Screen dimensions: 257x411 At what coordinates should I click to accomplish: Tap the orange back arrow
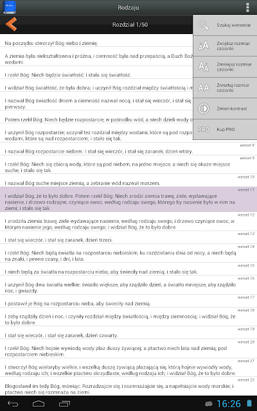[12, 24]
